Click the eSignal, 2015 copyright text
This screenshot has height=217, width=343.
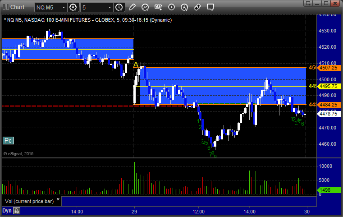point(18,154)
